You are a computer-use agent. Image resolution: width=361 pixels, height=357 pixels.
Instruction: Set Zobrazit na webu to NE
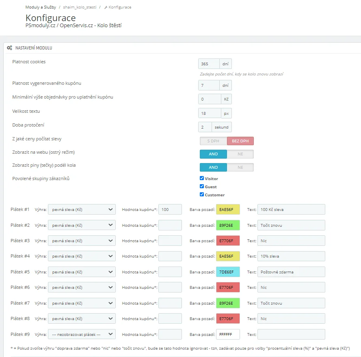click(x=240, y=154)
